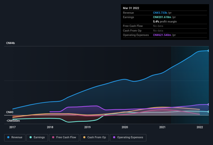
Task: Click the Earnings endpoint marker on chart
Action: (x=209, y=112)
